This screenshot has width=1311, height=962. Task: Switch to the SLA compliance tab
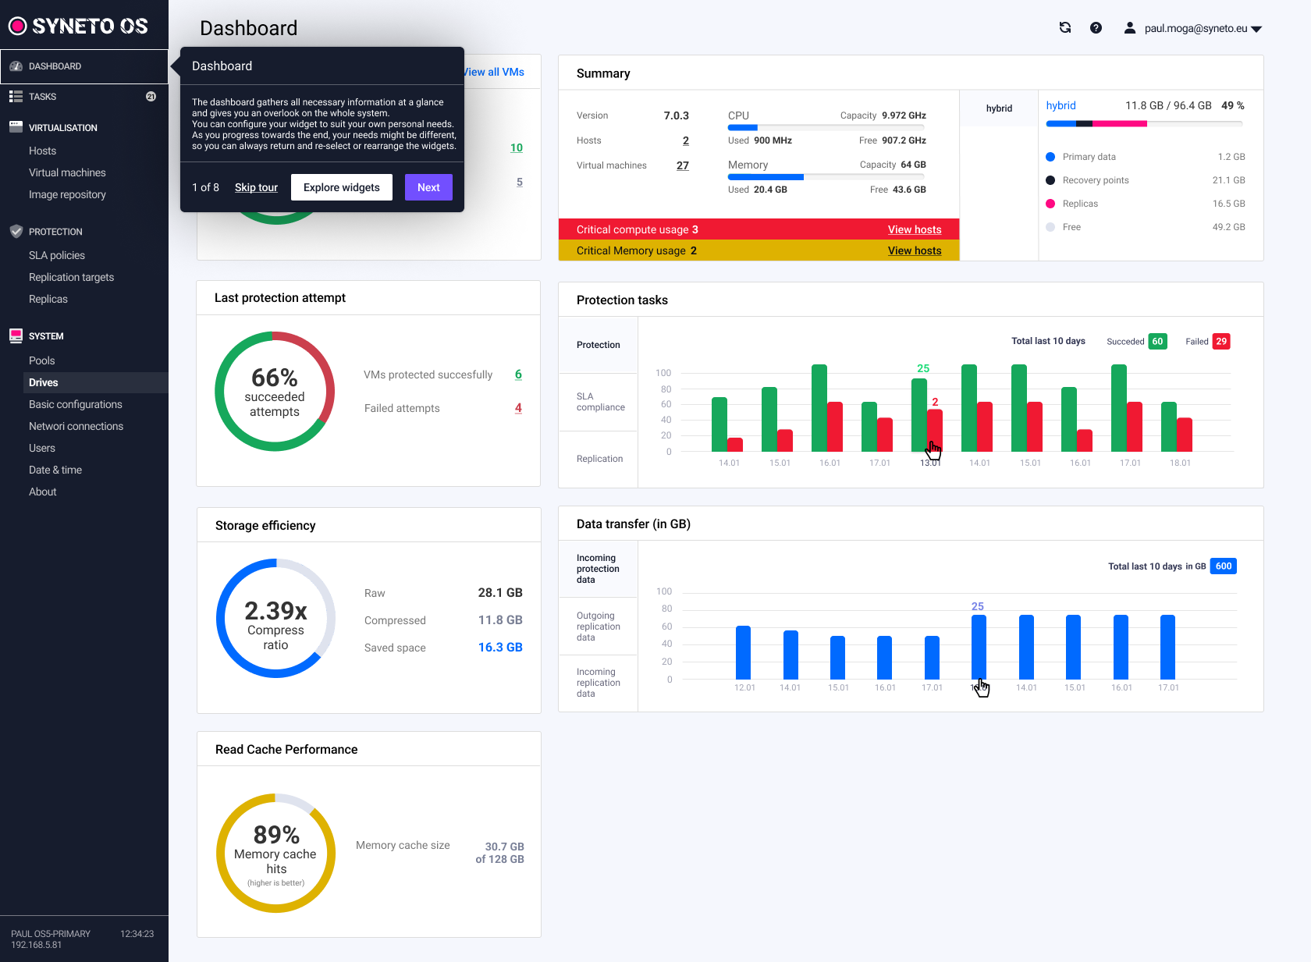[599, 402]
